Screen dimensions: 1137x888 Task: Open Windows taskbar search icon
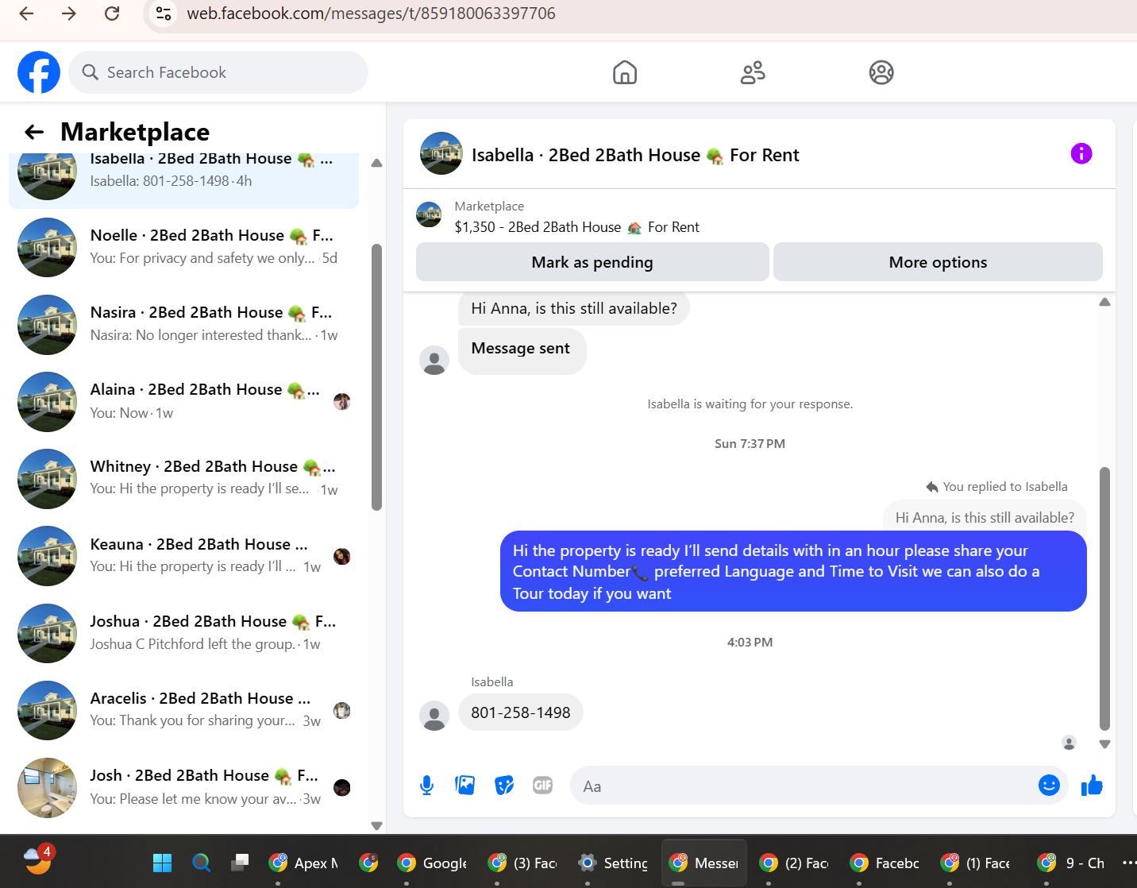(201, 863)
